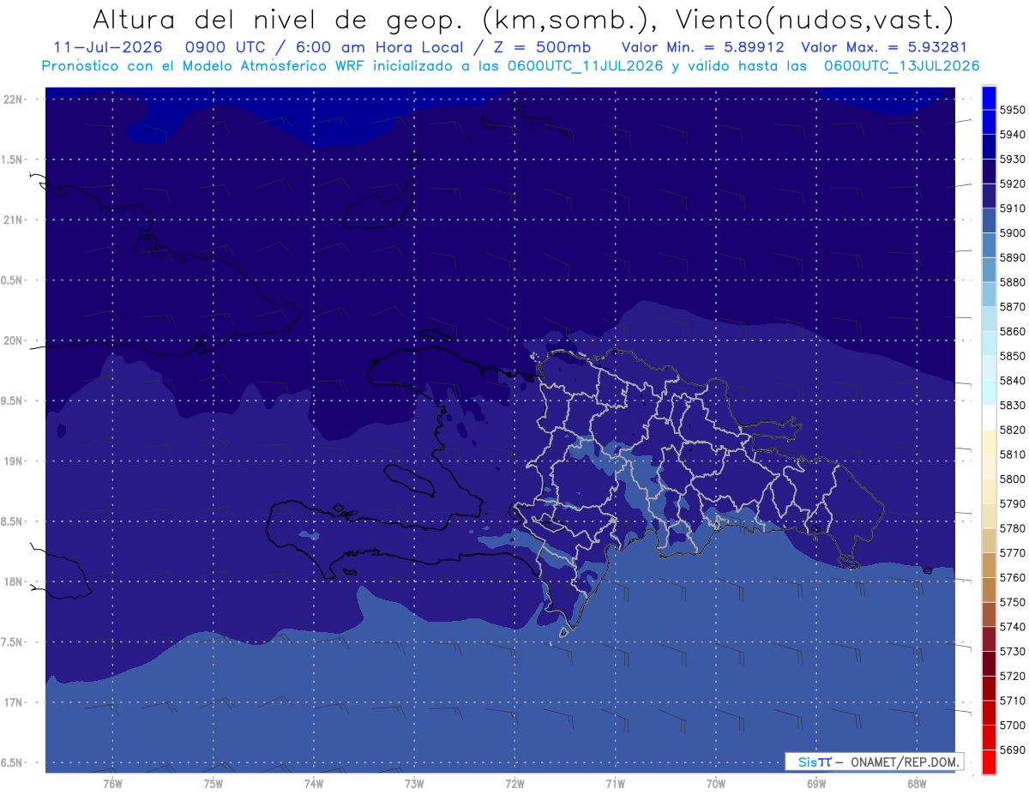Click the valid-until time '0600UTC_13JUL2026'
1029x795 pixels.
901,66
